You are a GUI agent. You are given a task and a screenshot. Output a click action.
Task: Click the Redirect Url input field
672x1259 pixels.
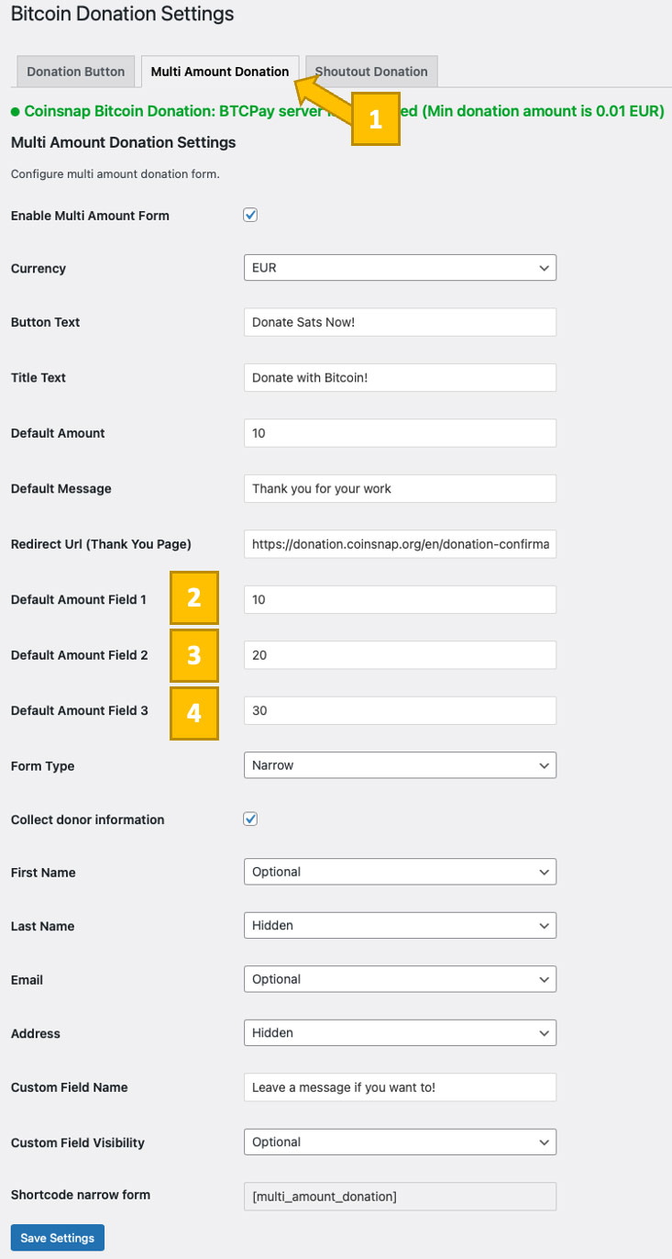pyautogui.click(x=400, y=544)
